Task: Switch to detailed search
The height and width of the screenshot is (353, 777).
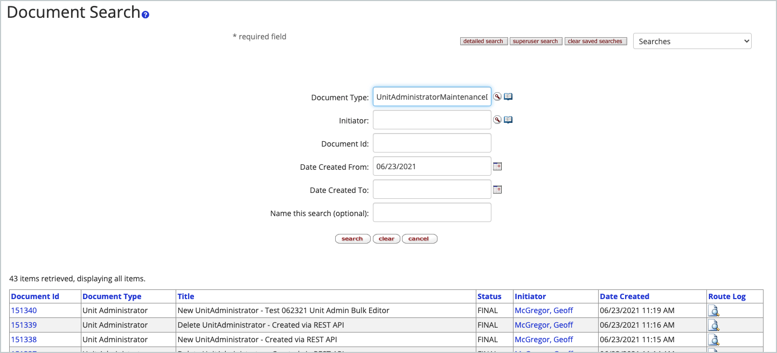Action: 483,41
